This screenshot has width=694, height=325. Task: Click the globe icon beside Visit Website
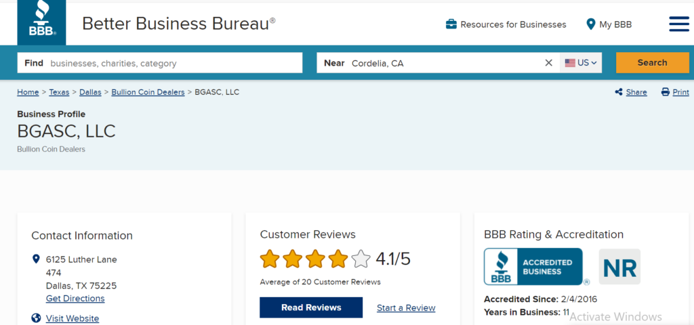coord(37,318)
